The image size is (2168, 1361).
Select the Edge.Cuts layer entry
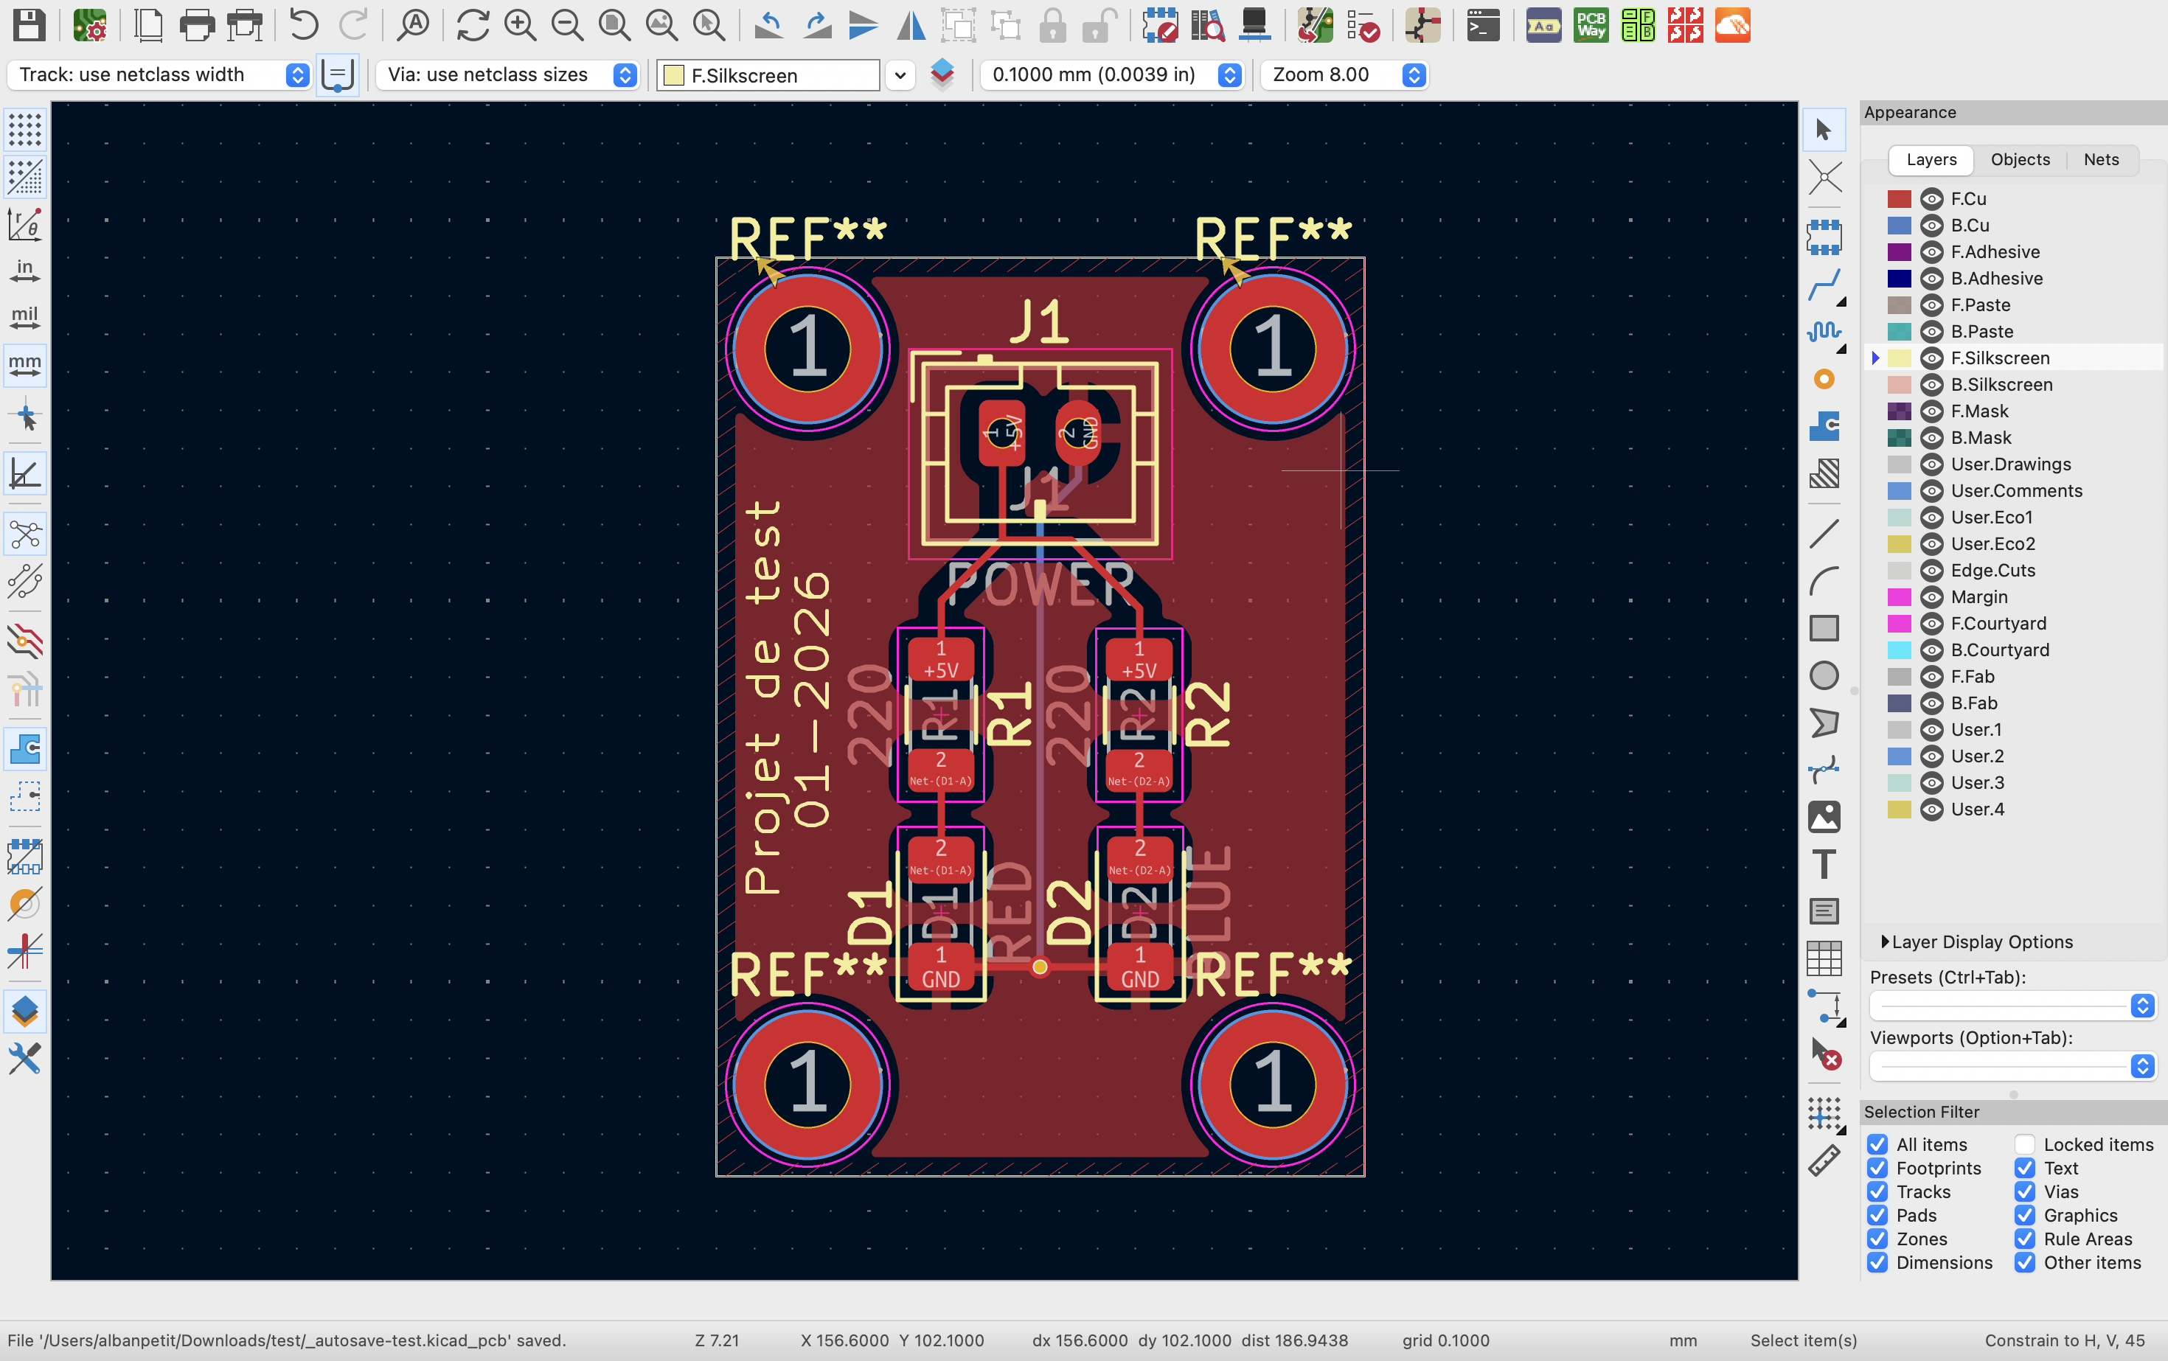point(1992,571)
